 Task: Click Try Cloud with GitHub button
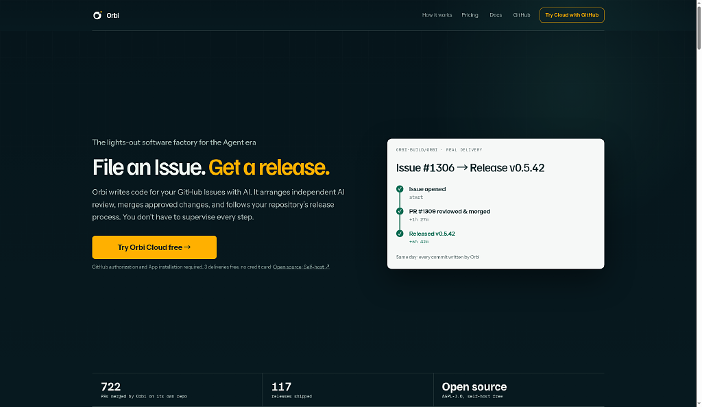tap(572, 15)
